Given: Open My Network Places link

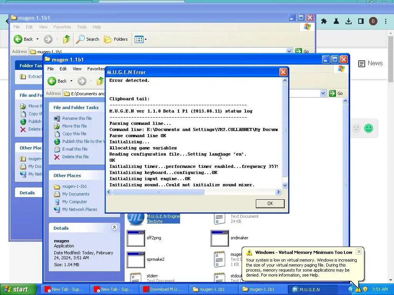Looking at the screenshot, I should 80,209.
